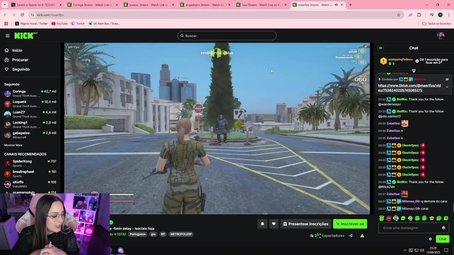Open the taskbar clock showing 23:29
Viewport: 454px width, 255px height.
click(433, 250)
